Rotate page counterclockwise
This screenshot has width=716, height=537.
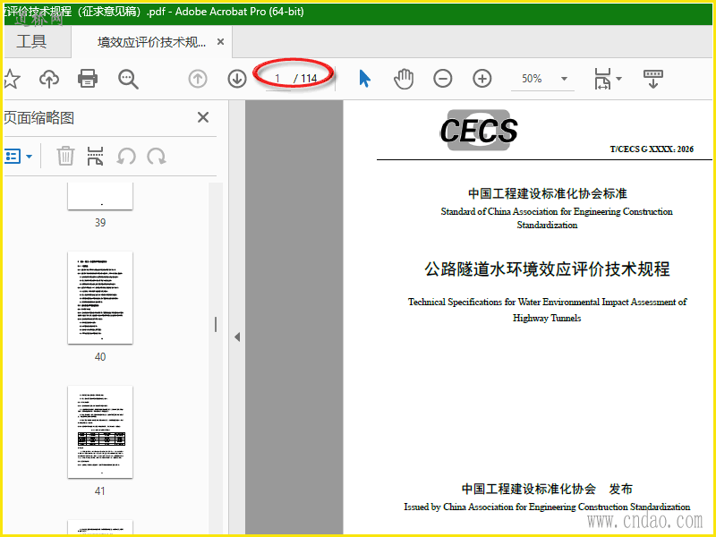tap(126, 156)
